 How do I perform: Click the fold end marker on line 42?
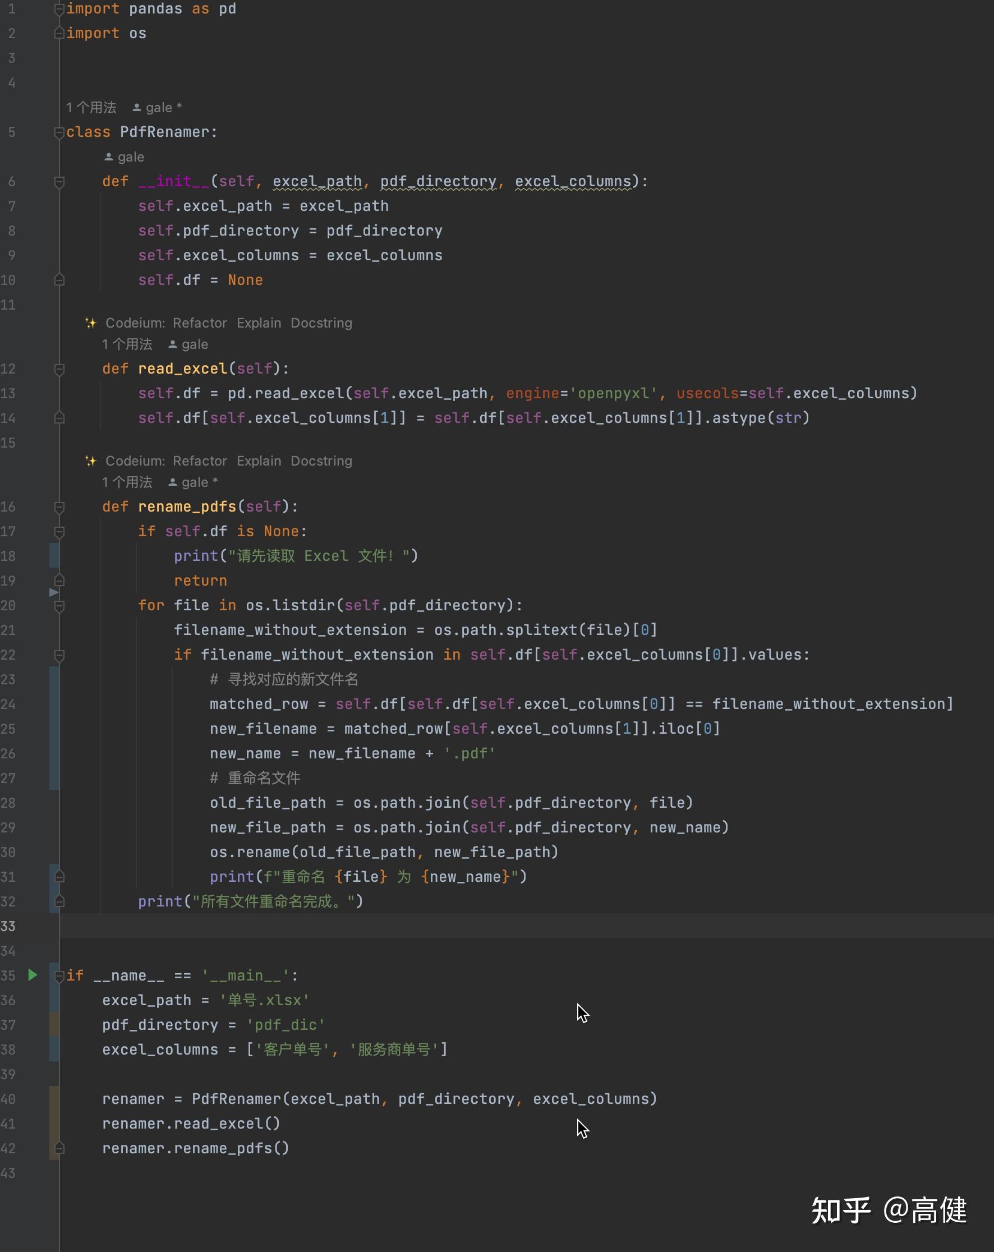59,1148
